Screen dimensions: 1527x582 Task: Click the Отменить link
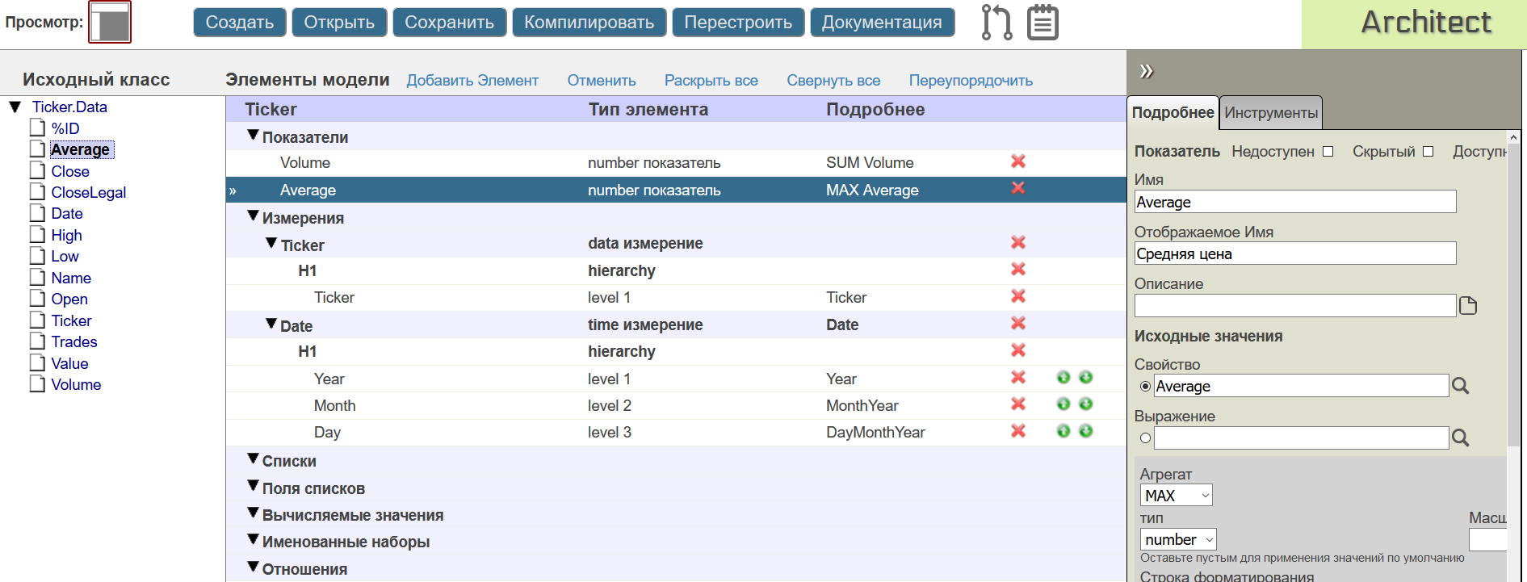click(602, 81)
